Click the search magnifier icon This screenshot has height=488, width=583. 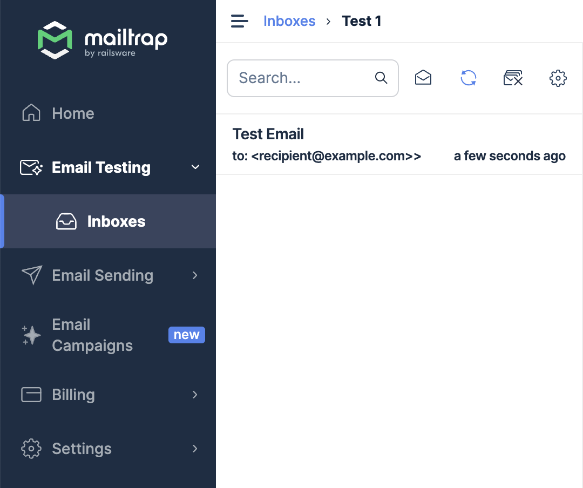[381, 78]
